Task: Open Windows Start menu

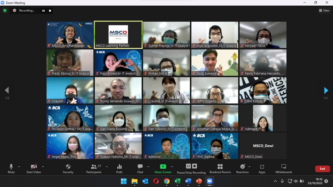Action: [x=124, y=181]
